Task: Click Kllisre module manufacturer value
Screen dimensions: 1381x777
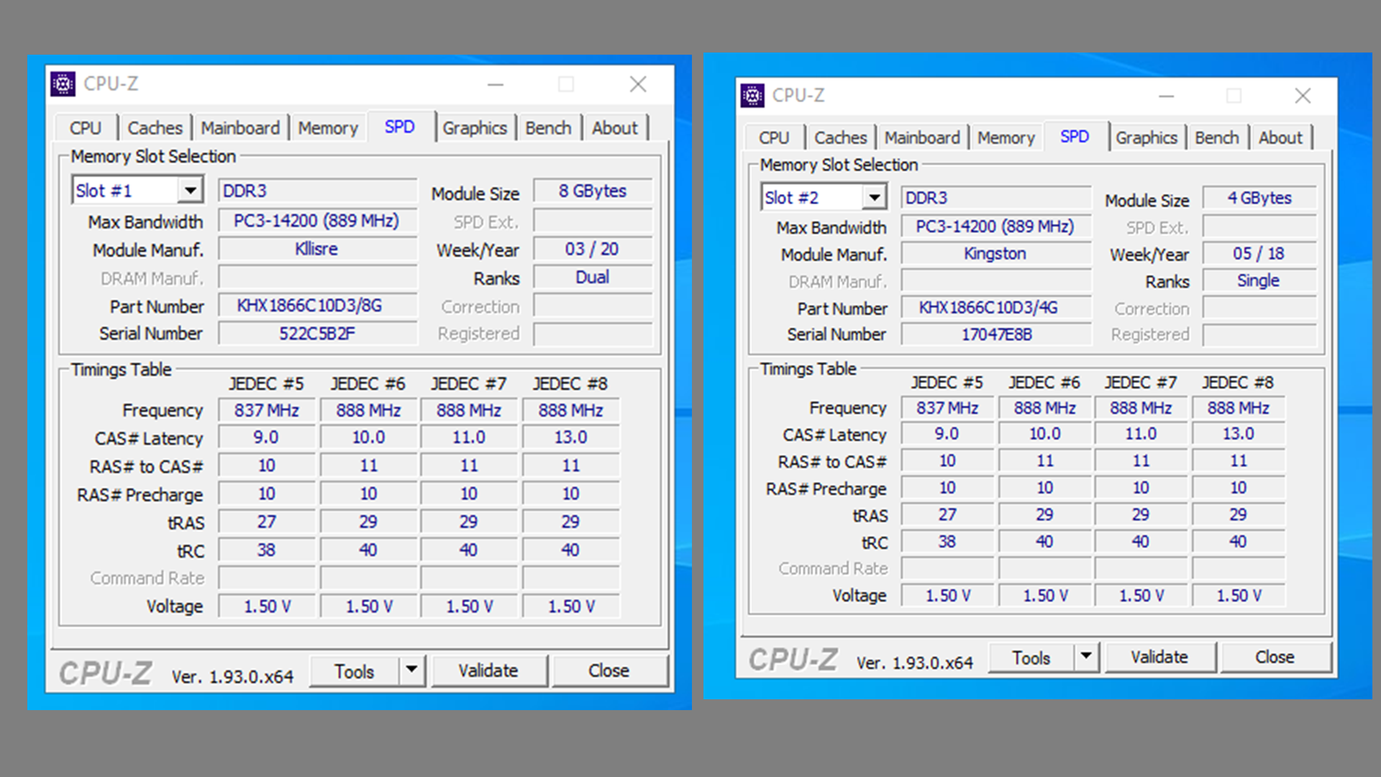Action: click(x=317, y=249)
